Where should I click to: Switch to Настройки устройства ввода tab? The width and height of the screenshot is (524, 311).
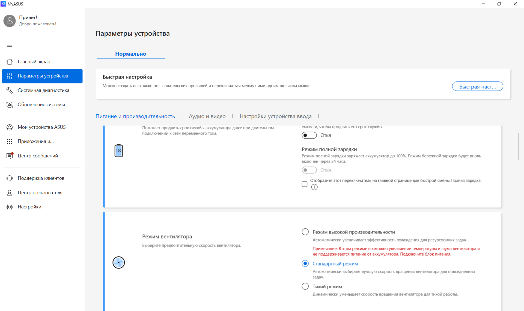click(x=276, y=116)
